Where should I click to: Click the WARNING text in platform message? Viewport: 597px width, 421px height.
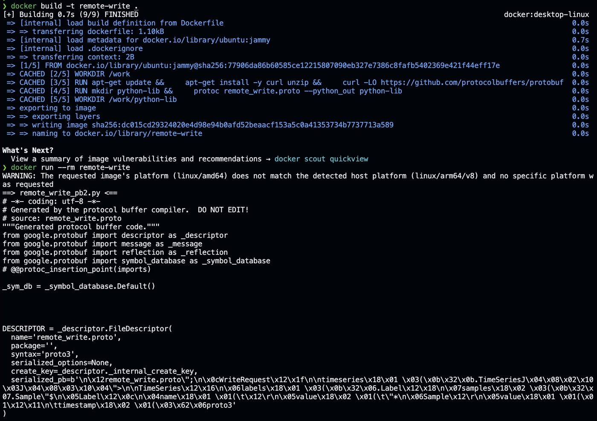click(19, 176)
